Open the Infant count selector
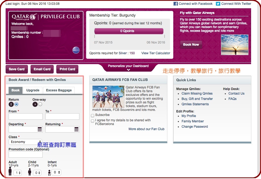 [56, 172]
